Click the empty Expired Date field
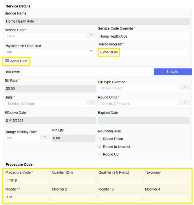194x205 pixels. pos(144,121)
